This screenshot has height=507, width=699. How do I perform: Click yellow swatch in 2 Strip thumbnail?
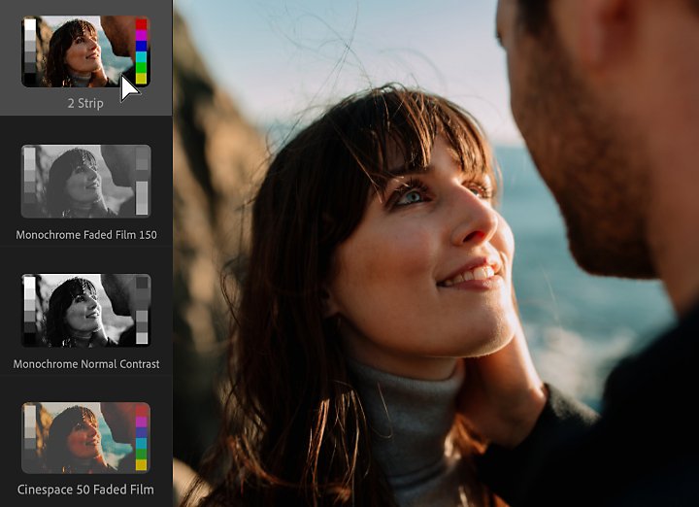142,79
